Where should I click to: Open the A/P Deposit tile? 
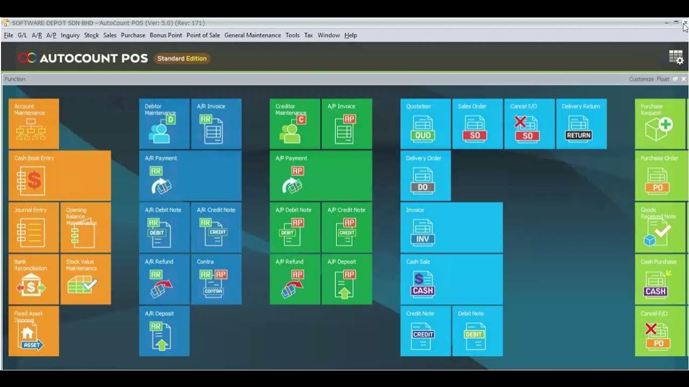pyautogui.click(x=347, y=279)
